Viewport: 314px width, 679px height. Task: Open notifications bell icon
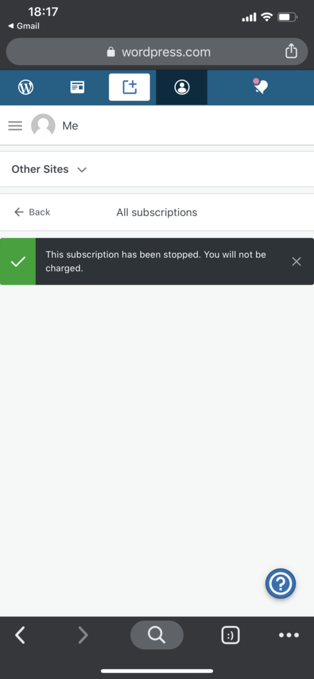click(x=260, y=86)
